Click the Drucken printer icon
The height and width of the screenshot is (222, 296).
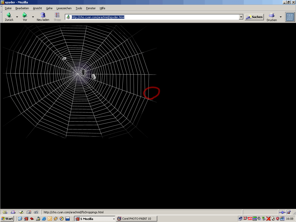point(272,15)
